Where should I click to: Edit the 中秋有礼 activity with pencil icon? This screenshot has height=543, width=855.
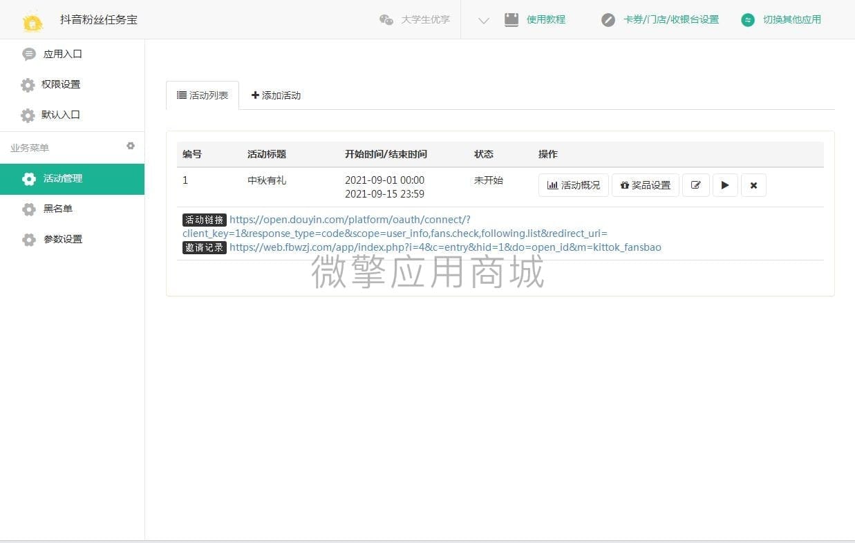click(x=696, y=185)
